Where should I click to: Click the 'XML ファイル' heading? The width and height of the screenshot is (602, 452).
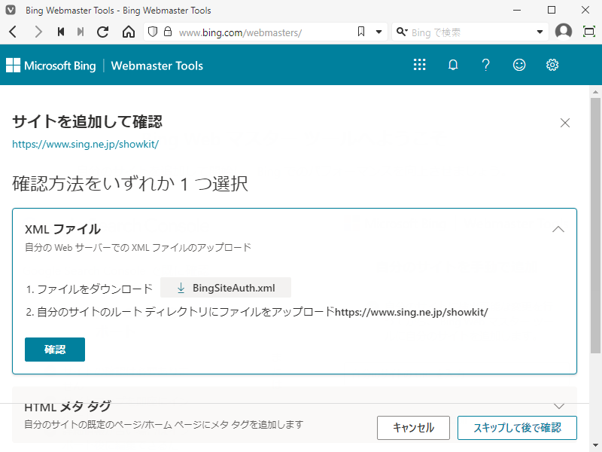coord(63,230)
